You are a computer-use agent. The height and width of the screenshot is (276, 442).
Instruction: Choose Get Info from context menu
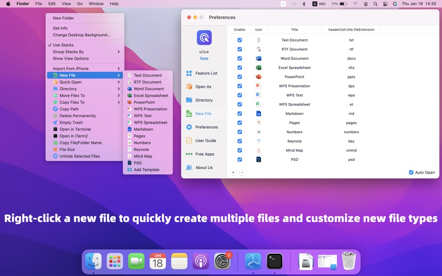[85, 28]
